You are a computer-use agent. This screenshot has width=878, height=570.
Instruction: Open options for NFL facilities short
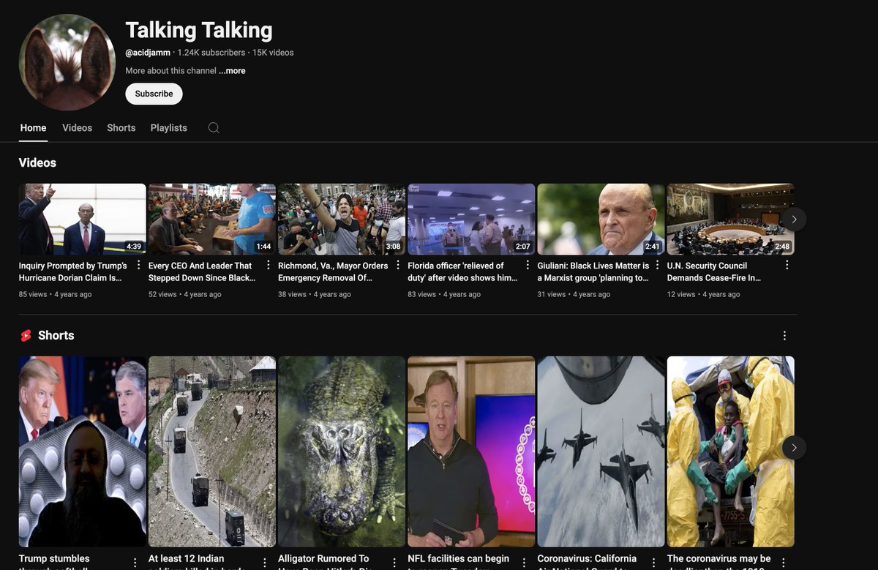[x=525, y=563]
